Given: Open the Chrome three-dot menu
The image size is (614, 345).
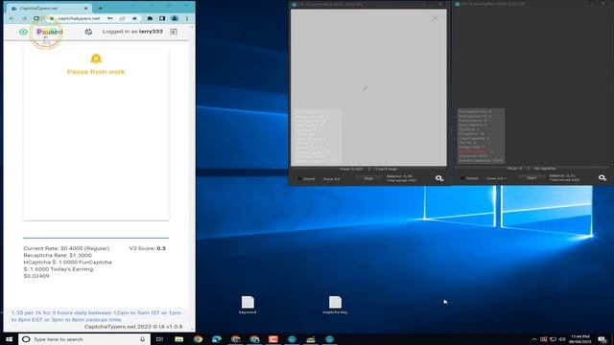Looking at the screenshot, I should coord(187,18).
